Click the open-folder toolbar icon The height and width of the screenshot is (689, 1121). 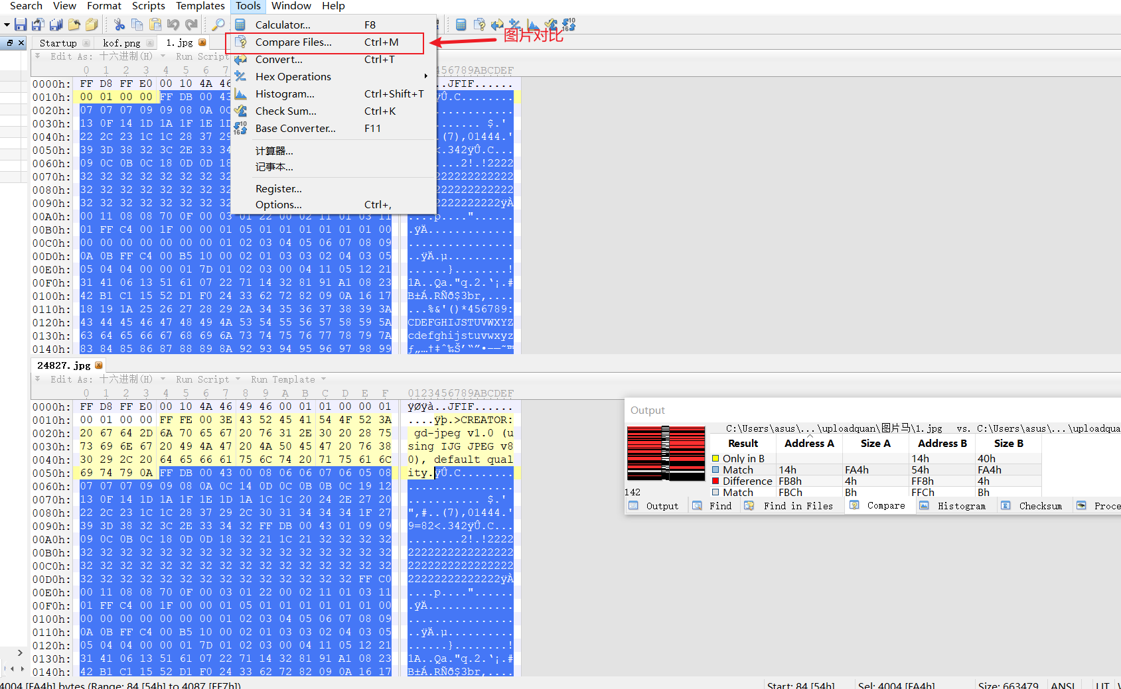pos(74,25)
